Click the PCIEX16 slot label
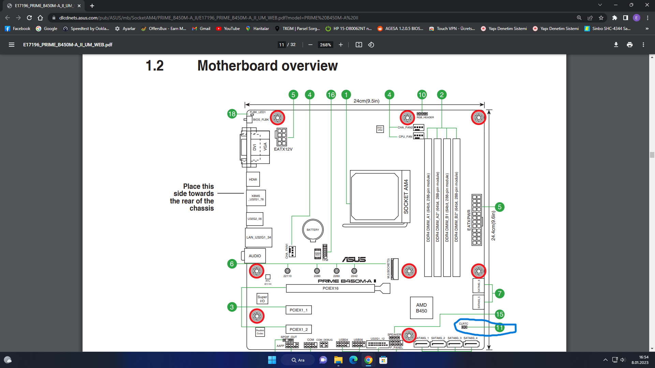This screenshot has height=368, width=655. (x=331, y=288)
